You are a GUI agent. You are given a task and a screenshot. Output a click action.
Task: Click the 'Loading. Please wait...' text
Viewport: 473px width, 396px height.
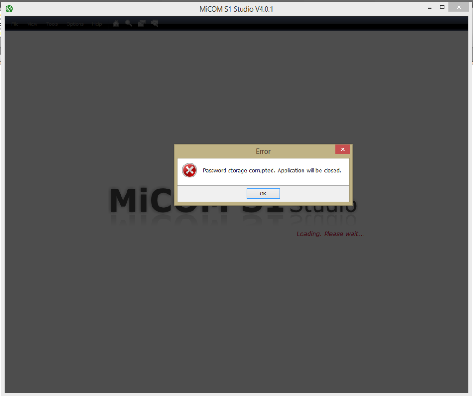click(x=331, y=234)
